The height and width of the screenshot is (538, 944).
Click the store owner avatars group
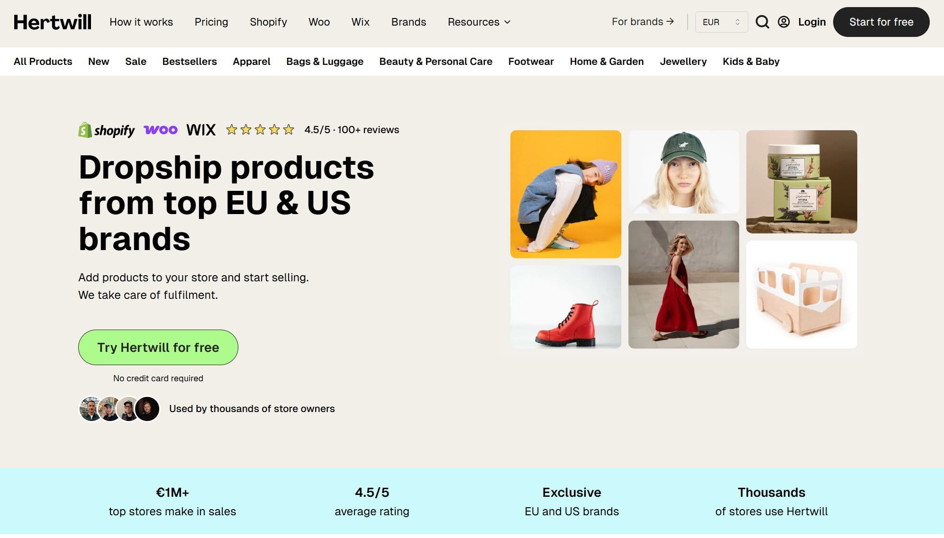(x=119, y=409)
